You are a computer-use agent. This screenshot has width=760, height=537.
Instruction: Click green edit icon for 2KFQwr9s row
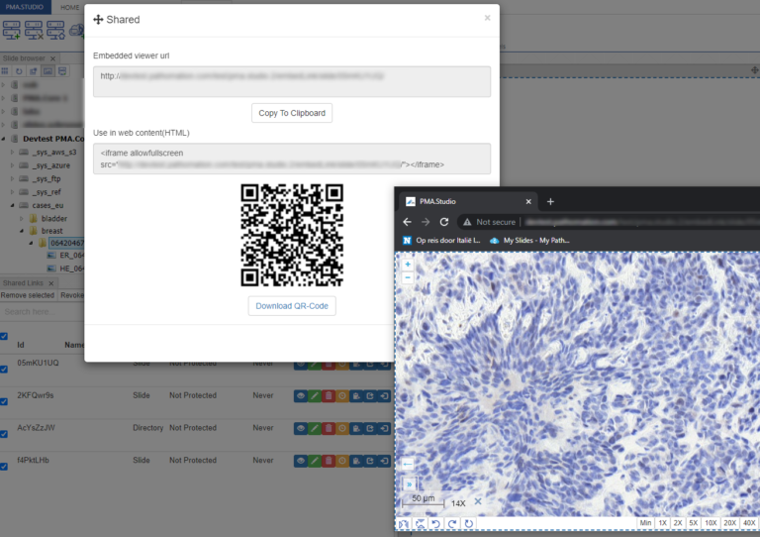[x=316, y=395]
